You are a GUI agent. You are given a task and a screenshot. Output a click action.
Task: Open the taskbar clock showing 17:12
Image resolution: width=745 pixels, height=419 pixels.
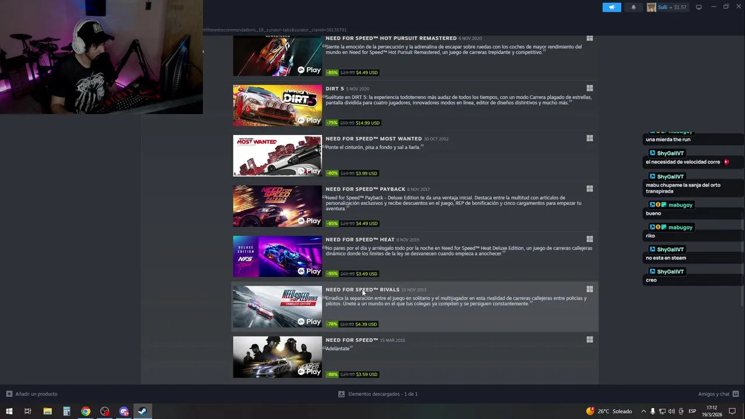[712, 411]
